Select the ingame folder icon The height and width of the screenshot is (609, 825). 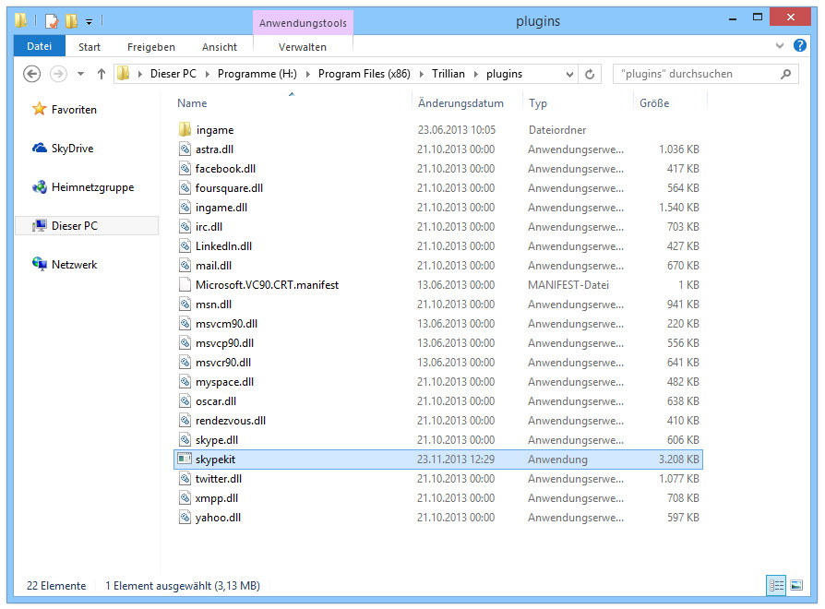coord(185,129)
